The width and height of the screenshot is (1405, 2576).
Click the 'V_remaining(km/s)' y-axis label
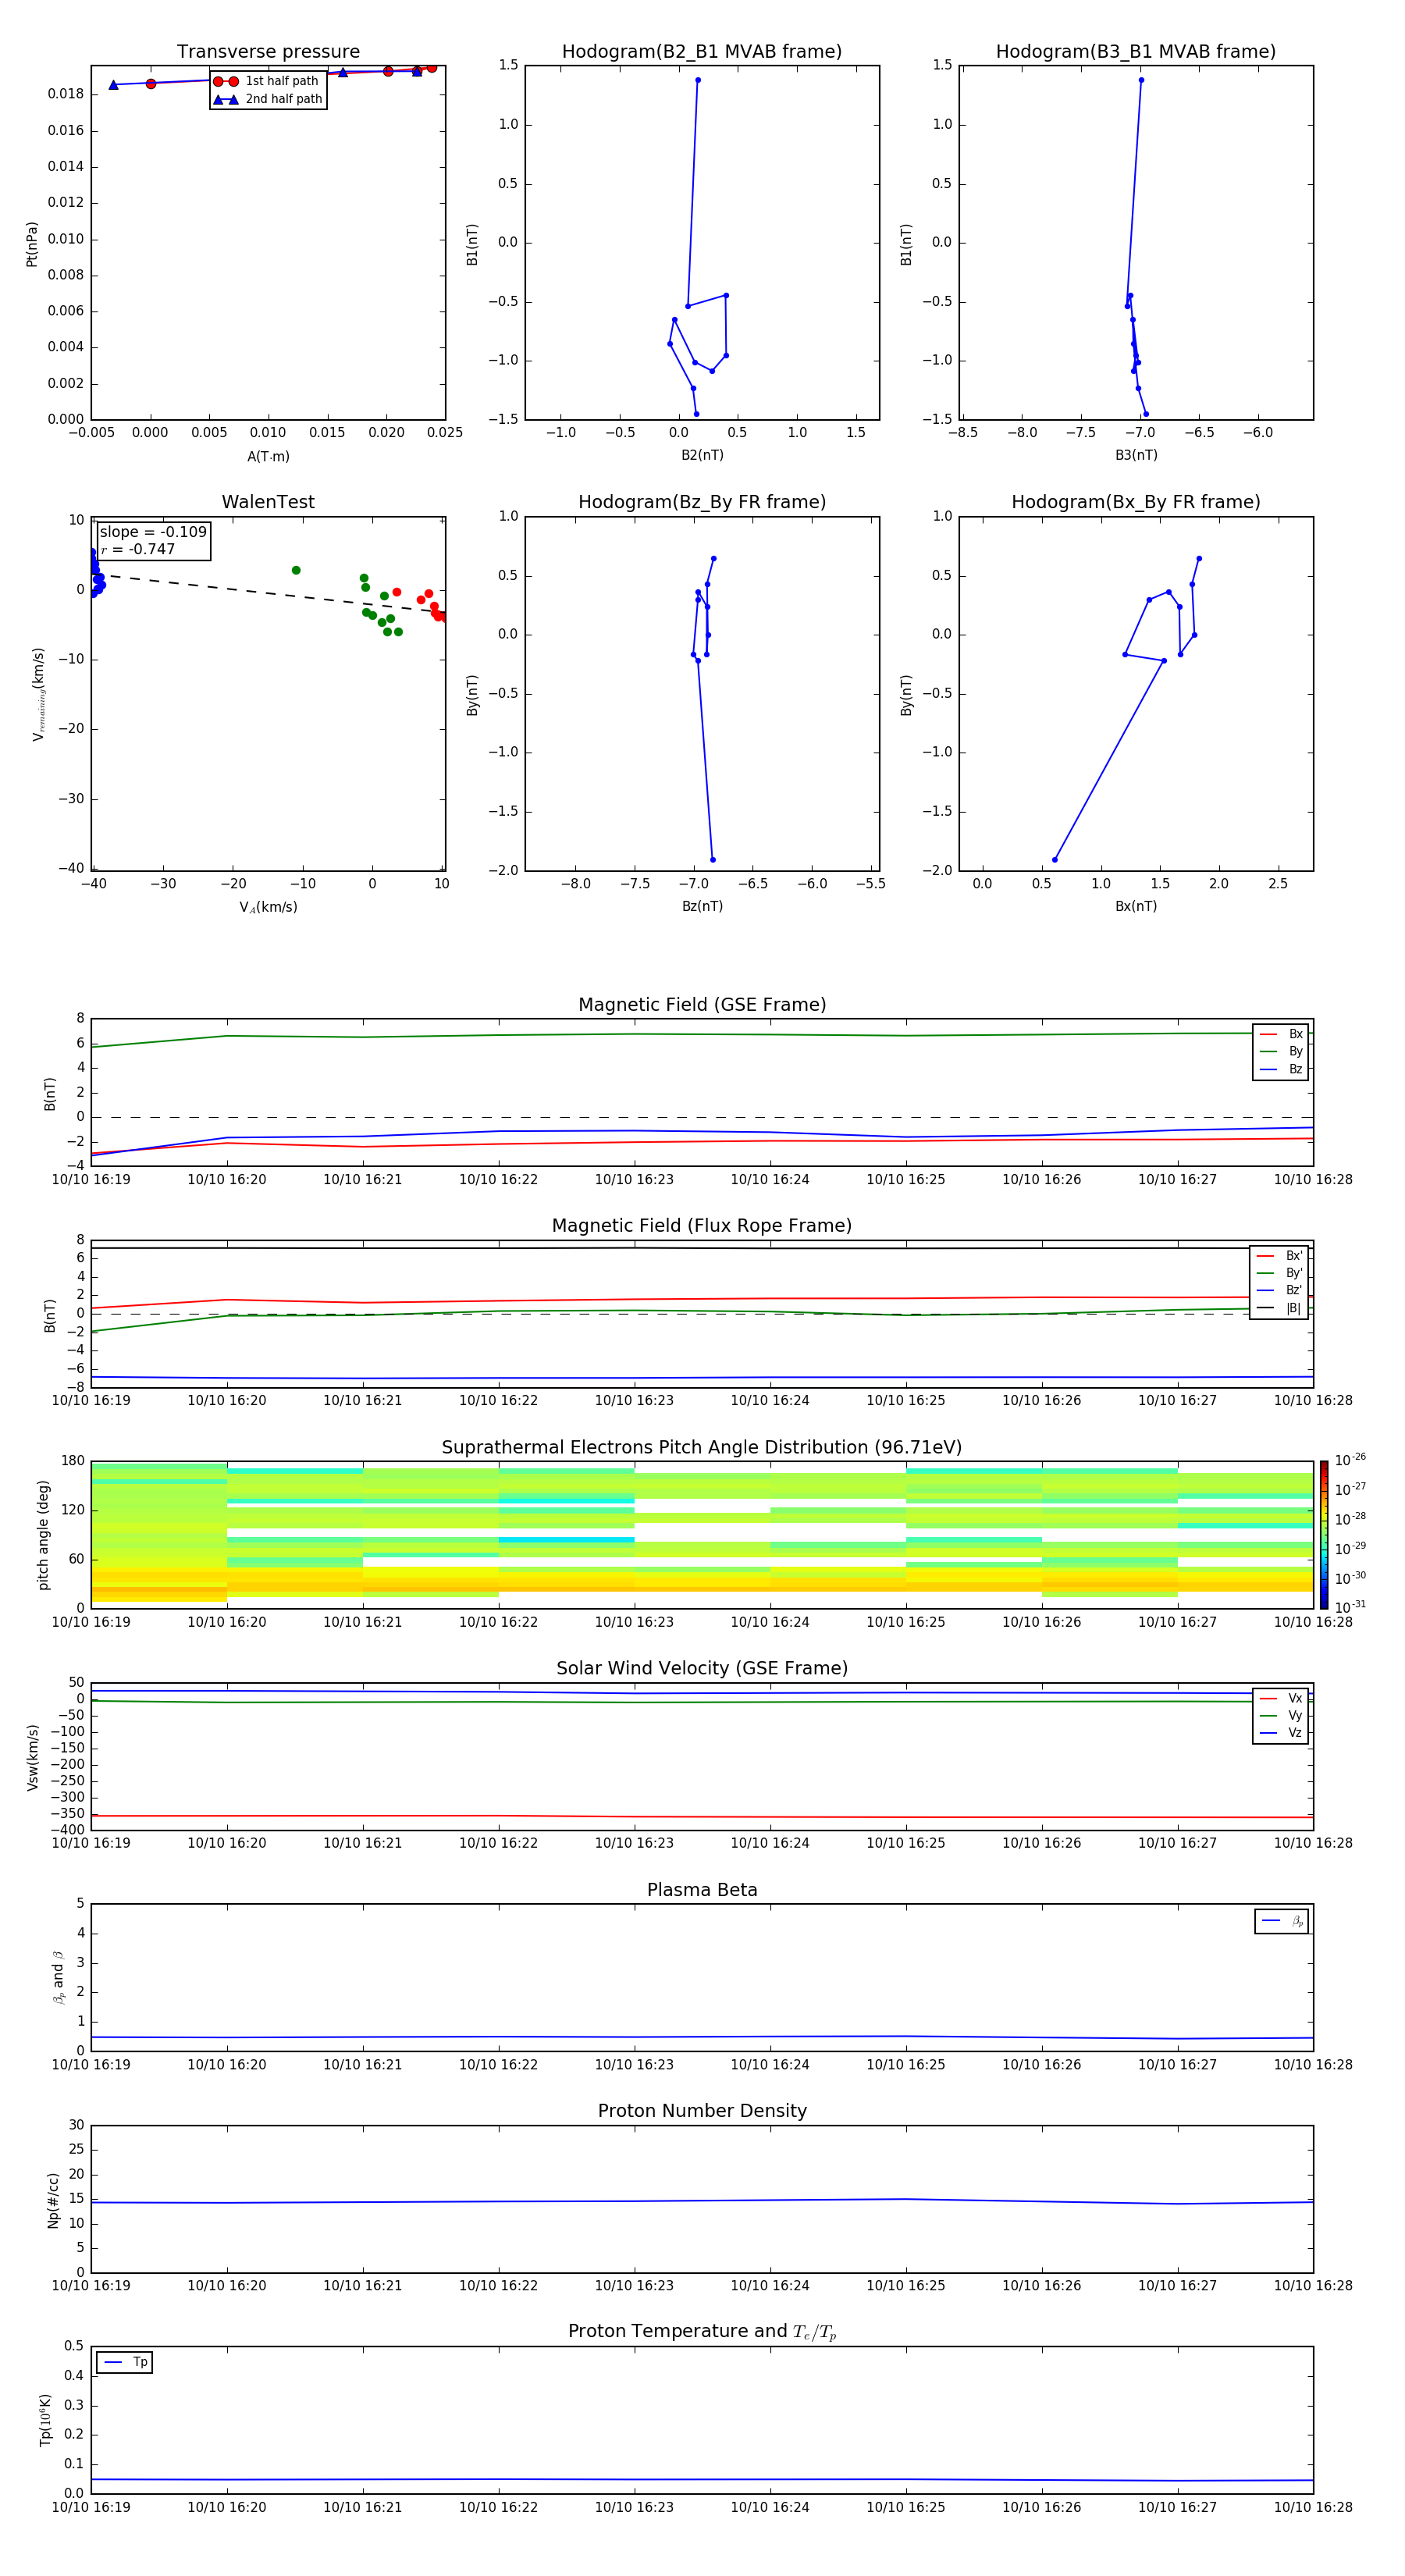tap(38, 694)
